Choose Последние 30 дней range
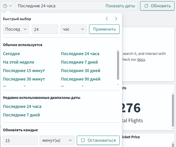Screen dimensions: 176x147 pyautogui.click(x=81, y=71)
